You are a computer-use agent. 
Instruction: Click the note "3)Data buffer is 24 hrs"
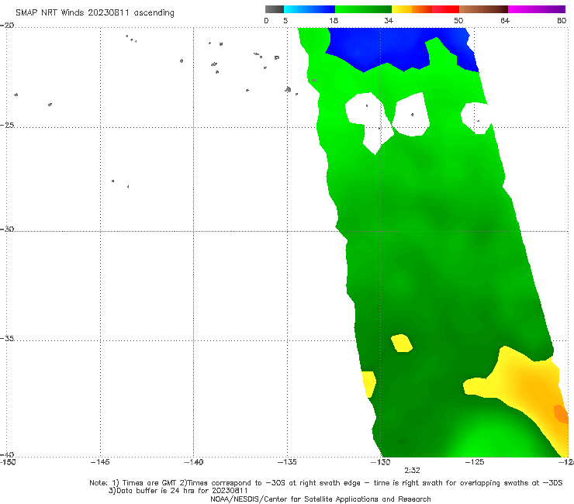(x=178, y=491)
